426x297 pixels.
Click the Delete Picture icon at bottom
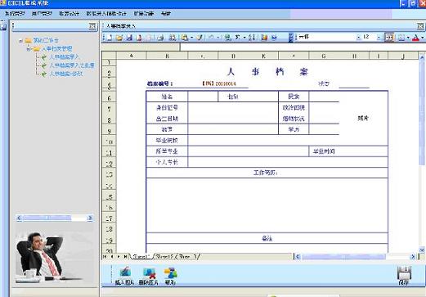click(x=149, y=276)
